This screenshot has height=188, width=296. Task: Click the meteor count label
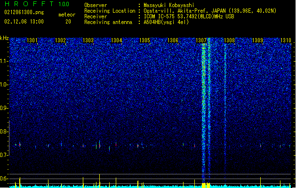(67, 15)
